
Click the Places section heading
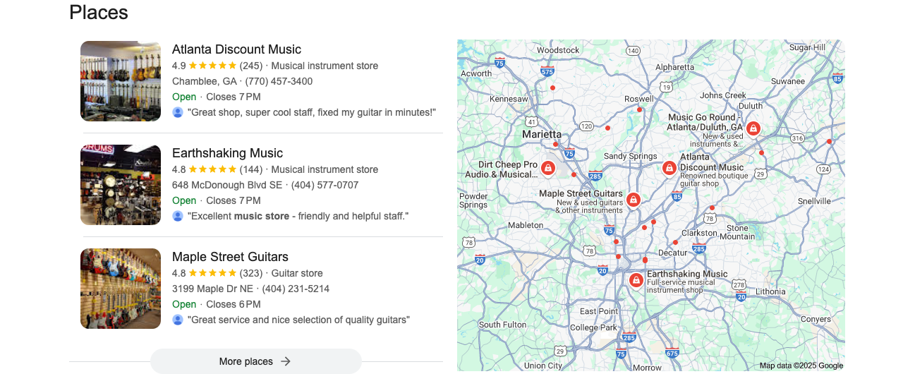[x=99, y=12]
